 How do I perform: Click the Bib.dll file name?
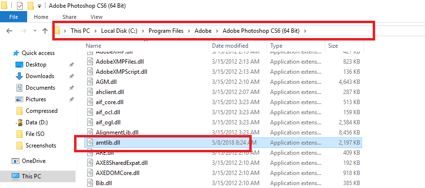pyautogui.click(x=104, y=183)
